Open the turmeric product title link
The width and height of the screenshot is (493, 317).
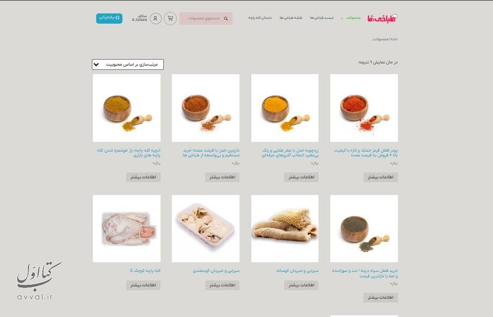[291, 153]
